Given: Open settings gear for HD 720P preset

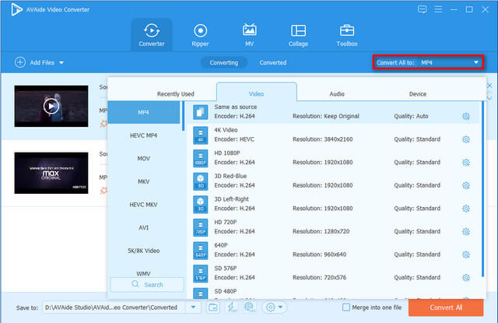Looking at the screenshot, I should [466, 231].
